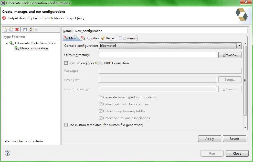Open the filter menu dropdown arrow

(36, 29)
